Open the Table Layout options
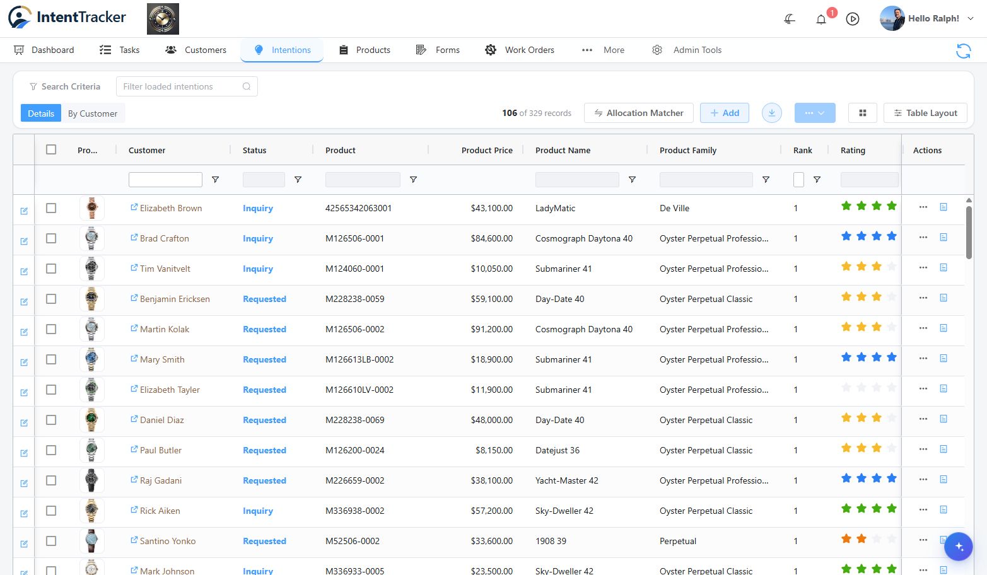 pyautogui.click(x=925, y=113)
